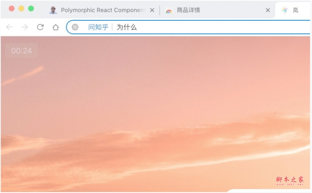The height and width of the screenshot is (193, 312).
Task: Go forward using the forward arrow
Action: (24, 27)
